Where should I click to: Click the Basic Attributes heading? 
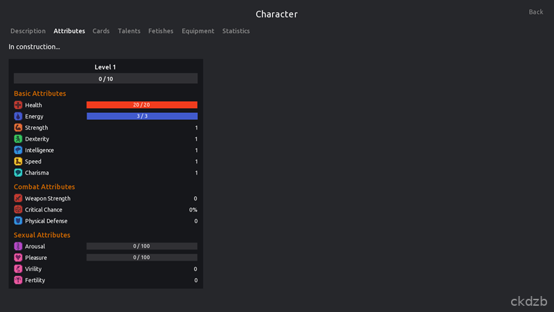pyautogui.click(x=40, y=94)
